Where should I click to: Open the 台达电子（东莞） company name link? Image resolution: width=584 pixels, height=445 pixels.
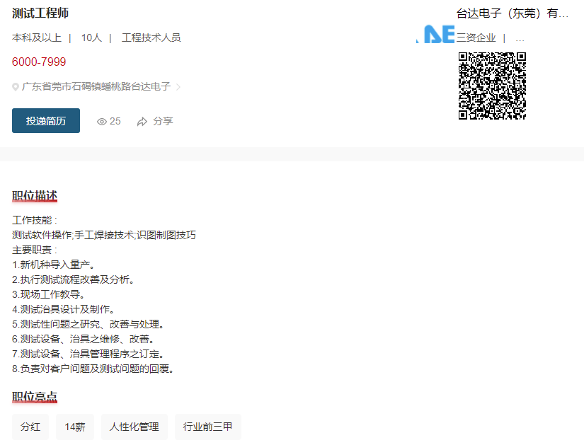(x=513, y=13)
